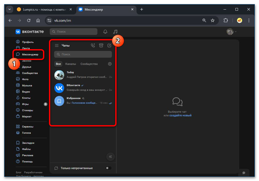This screenshot has height=181, width=259.
Task: Click the Игры gamepad icon
Action: pyautogui.click(x=18, y=104)
